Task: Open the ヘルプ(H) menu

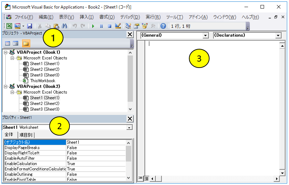Action: coord(251,17)
